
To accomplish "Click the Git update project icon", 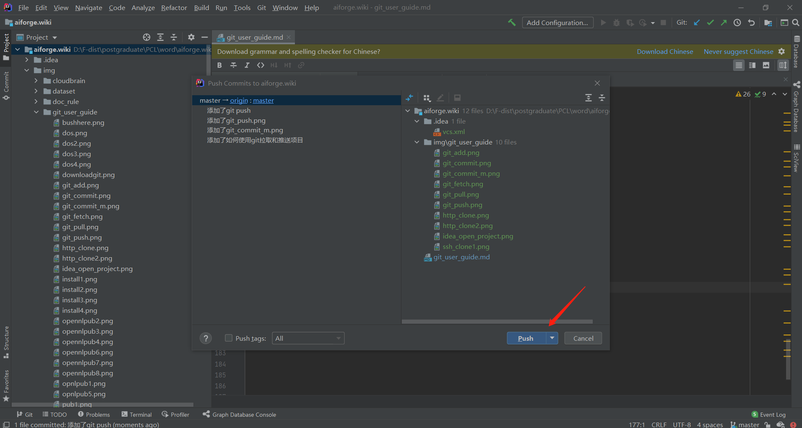I will point(697,23).
